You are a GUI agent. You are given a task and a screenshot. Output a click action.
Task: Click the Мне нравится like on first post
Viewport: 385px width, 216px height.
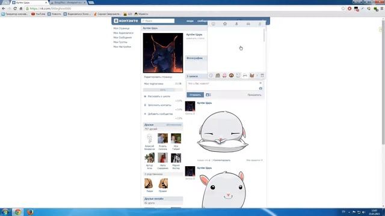pyautogui.click(x=254, y=160)
